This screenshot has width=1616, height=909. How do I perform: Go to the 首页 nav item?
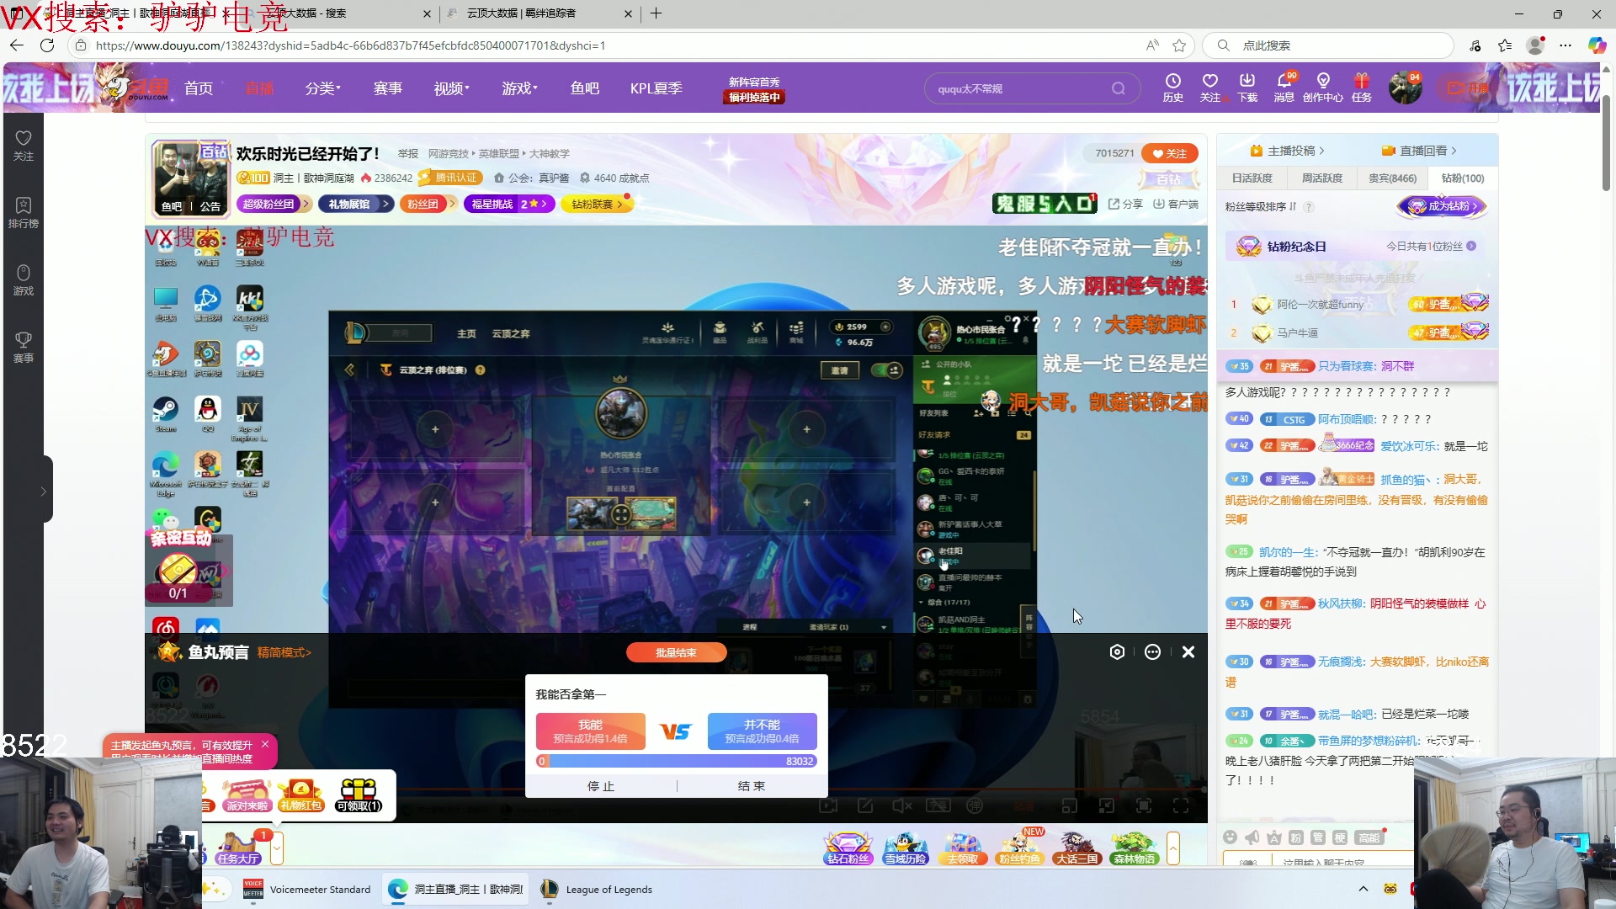pyautogui.click(x=199, y=88)
